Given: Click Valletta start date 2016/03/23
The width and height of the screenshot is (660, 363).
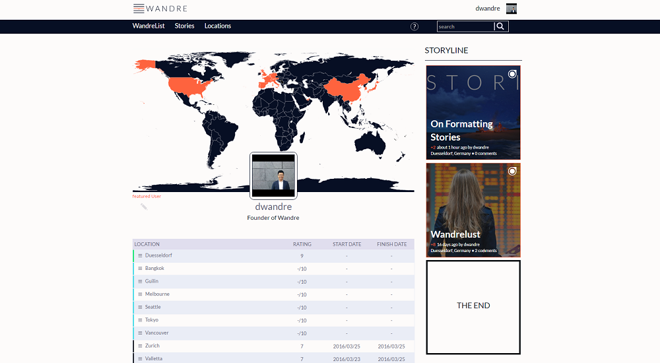Looking at the screenshot, I should tap(346, 359).
